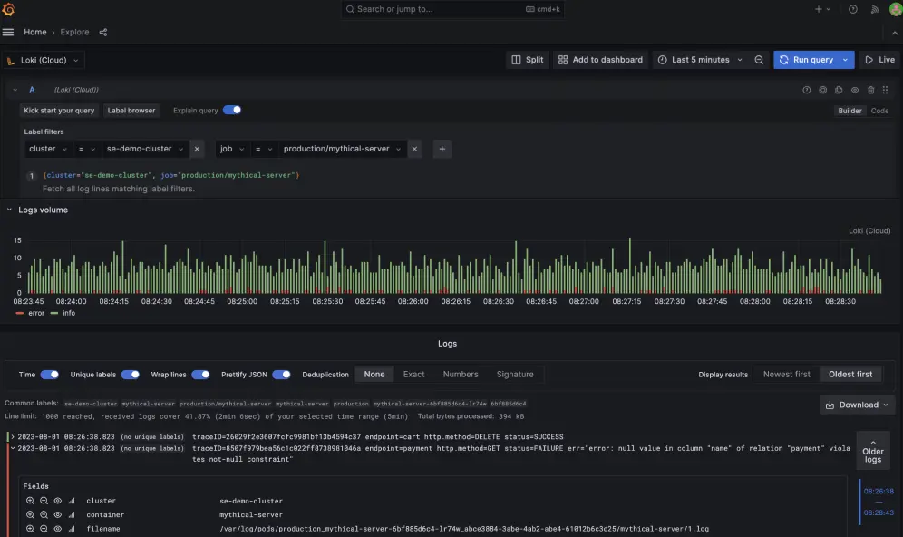This screenshot has width=903, height=537.
Task: Add a new label filter with plus button
Action: pyautogui.click(x=442, y=149)
